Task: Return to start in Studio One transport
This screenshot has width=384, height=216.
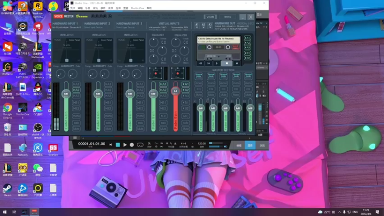Action: pyautogui.click(x=110, y=145)
